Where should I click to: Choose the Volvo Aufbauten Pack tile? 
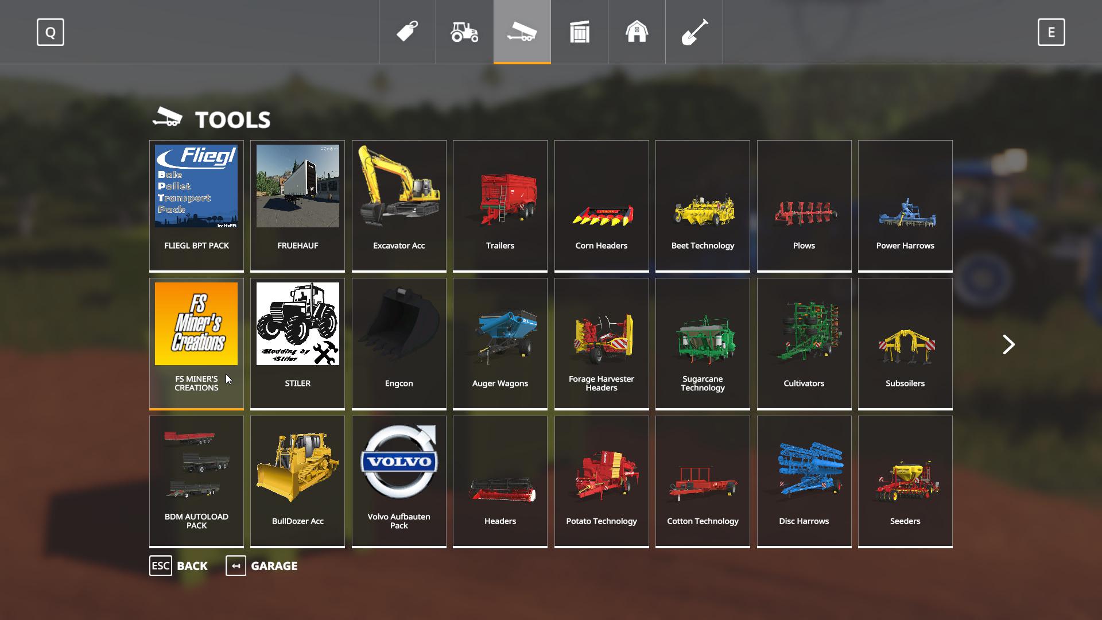(399, 480)
